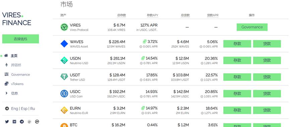Click the 连接钱包 connect wallet button
Screen dimensions: 290x127
tap(20, 39)
